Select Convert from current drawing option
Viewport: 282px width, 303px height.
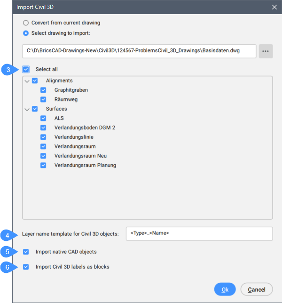pyautogui.click(x=26, y=23)
